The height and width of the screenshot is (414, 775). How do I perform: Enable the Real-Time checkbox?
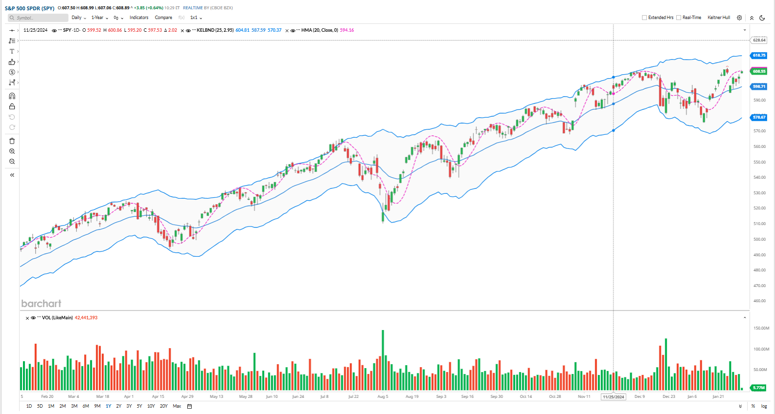(x=679, y=18)
